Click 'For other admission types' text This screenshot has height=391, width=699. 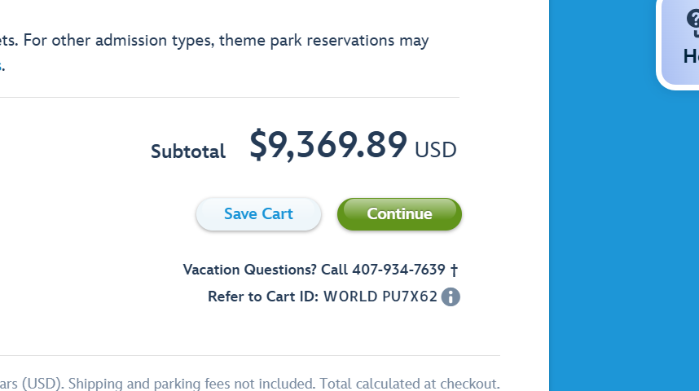coord(119,41)
